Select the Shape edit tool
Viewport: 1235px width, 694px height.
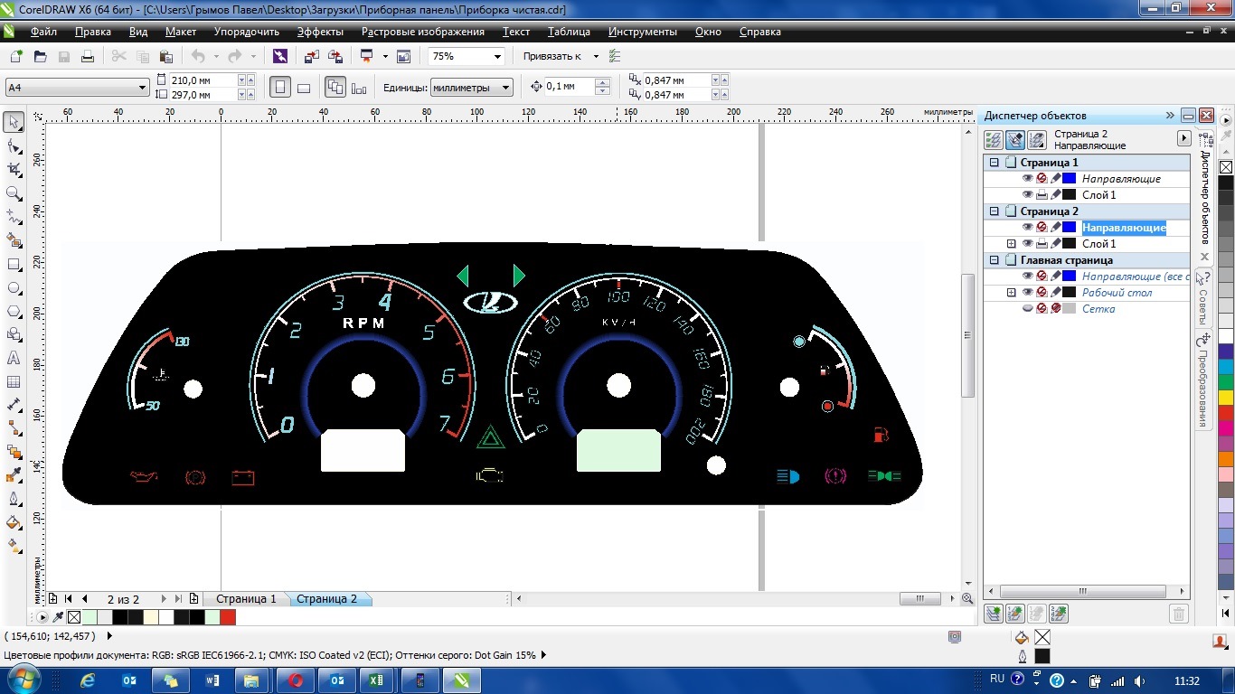tap(14, 145)
